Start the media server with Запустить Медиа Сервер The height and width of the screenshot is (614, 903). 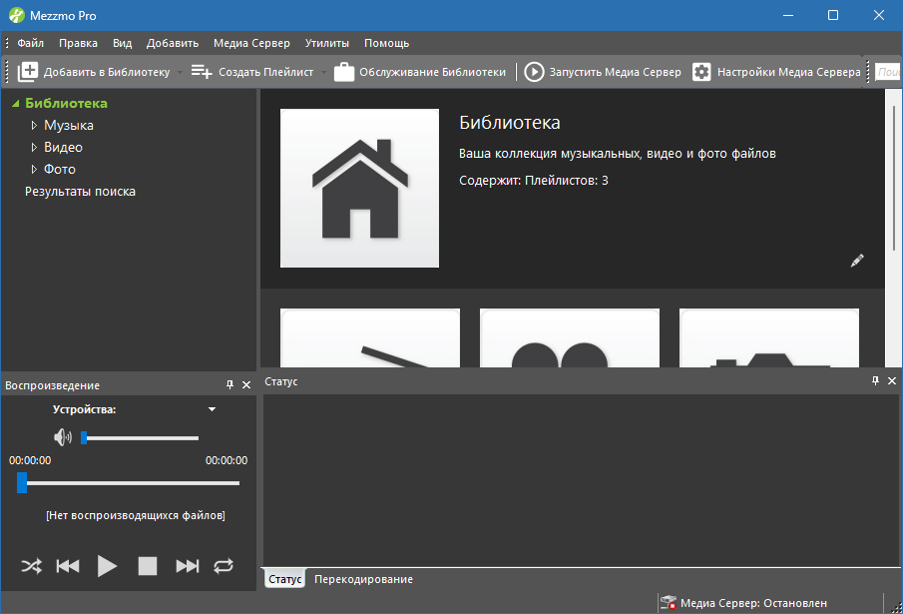(603, 72)
